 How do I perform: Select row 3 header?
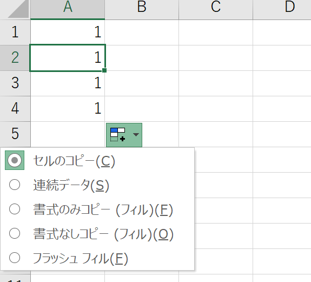point(15,83)
